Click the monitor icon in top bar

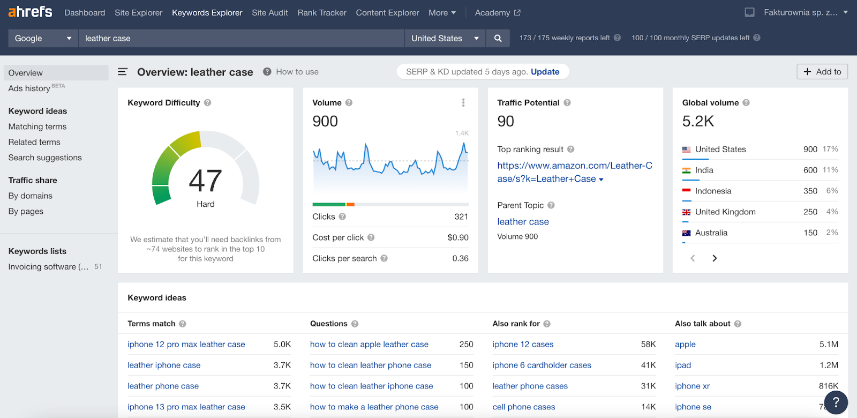pos(750,12)
